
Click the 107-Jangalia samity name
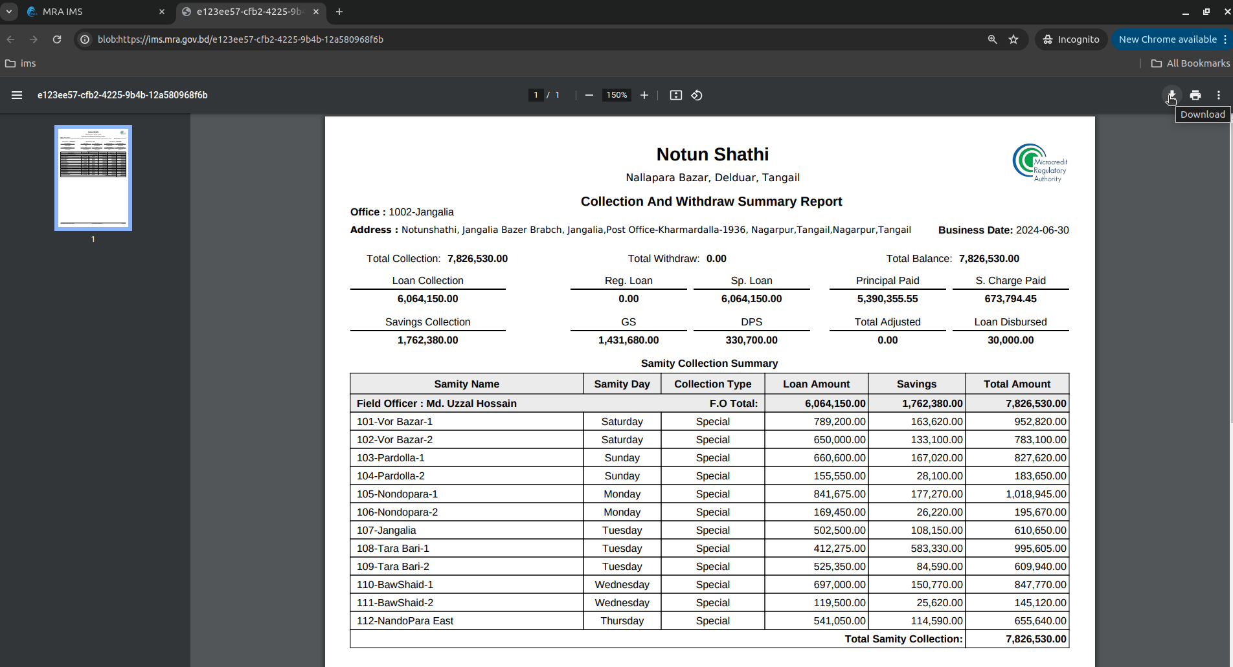(x=386, y=530)
